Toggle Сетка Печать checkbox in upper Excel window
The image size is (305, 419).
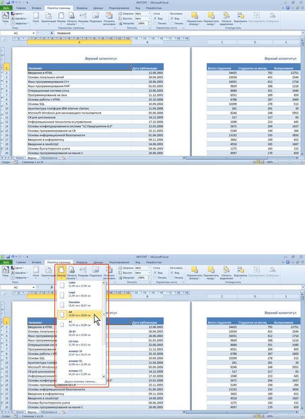pos(155,23)
